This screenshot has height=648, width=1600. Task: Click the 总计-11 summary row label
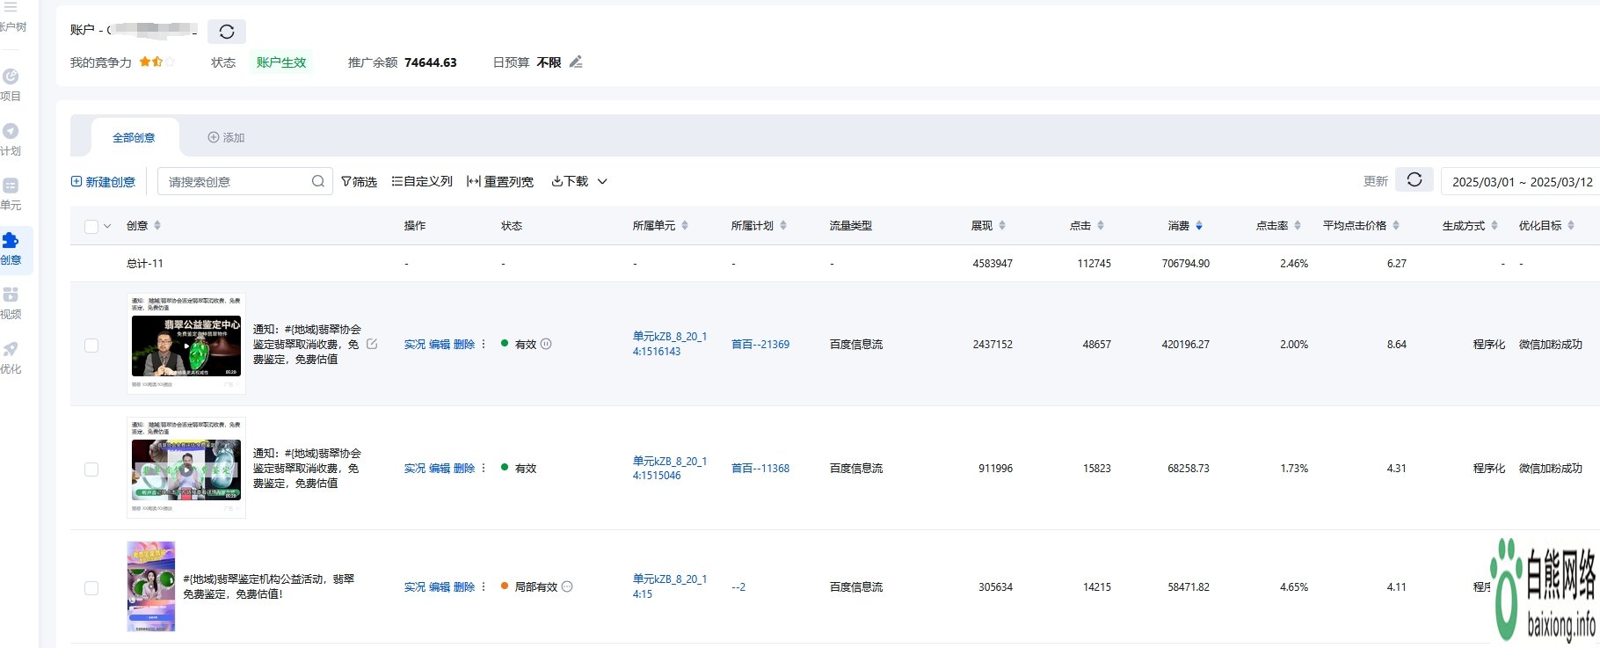point(145,263)
